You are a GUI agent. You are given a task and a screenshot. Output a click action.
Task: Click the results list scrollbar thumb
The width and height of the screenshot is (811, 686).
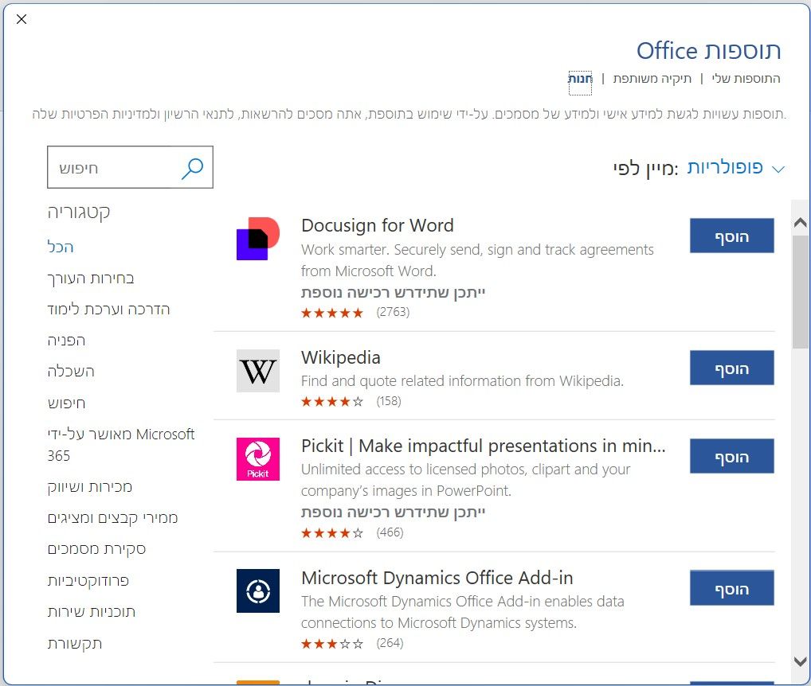tap(800, 292)
